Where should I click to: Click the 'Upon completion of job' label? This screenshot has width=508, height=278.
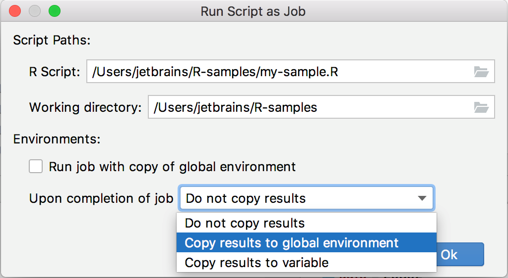pyautogui.click(x=101, y=199)
